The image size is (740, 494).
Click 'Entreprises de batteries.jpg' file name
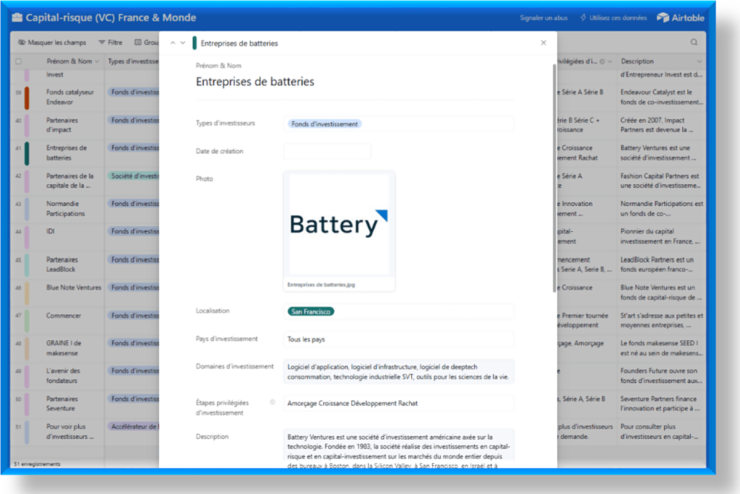tap(321, 285)
